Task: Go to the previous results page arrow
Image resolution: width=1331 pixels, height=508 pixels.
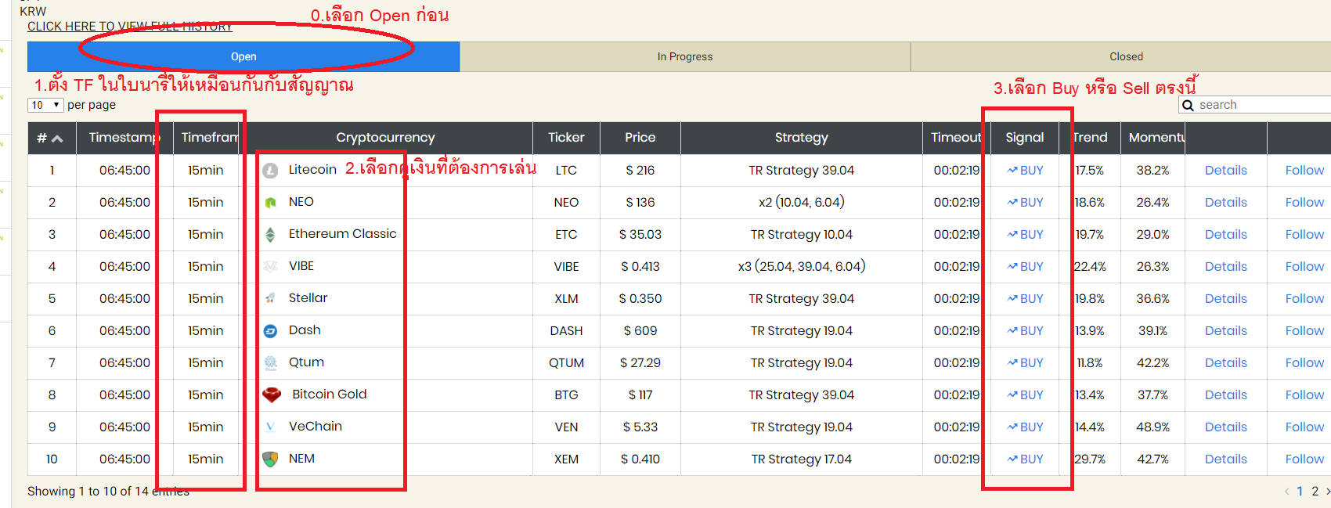Action: pos(1286,492)
